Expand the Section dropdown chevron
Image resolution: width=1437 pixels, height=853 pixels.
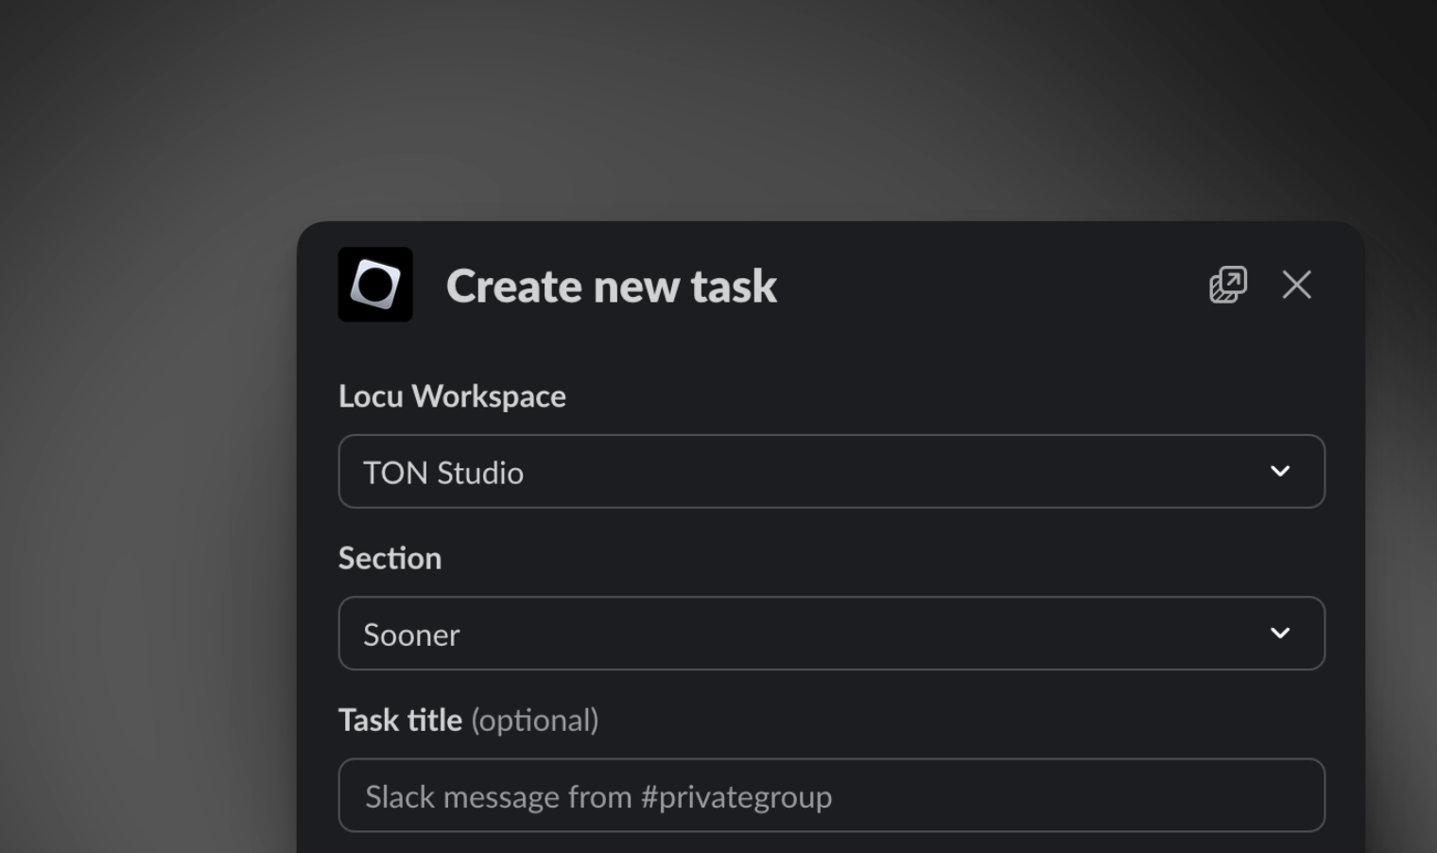[x=1280, y=633]
